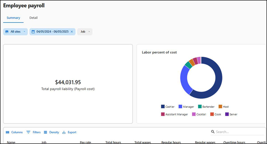Click the magnifier search icon

213,131
